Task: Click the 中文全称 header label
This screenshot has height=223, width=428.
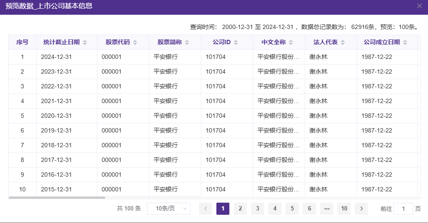Action: (x=274, y=42)
